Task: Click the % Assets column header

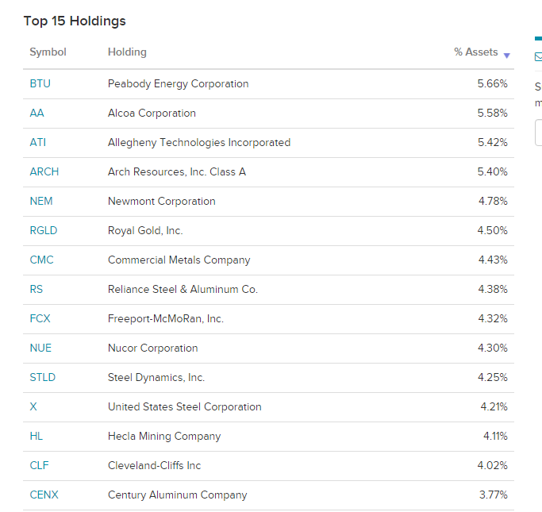Action: click(x=475, y=52)
